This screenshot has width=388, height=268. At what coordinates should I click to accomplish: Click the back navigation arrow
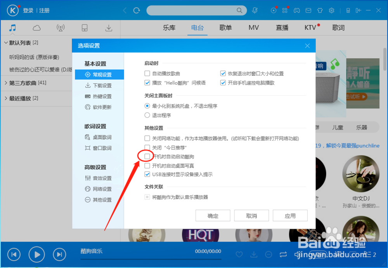[x=125, y=10]
